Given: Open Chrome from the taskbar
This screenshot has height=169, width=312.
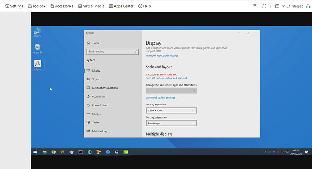Looking at the screenshot, I should pyautogui.click(x=53, y=152).
